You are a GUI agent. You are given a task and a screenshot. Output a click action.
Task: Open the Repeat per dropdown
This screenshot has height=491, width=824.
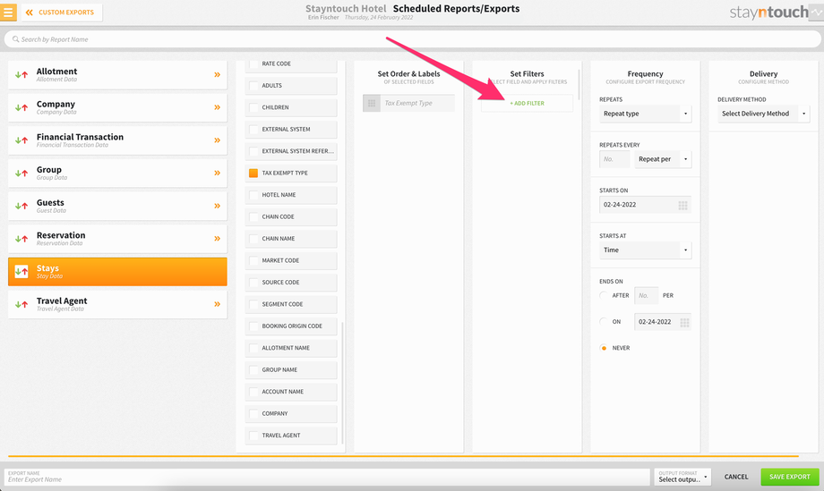pyautogui.click(x=663, y=159)
